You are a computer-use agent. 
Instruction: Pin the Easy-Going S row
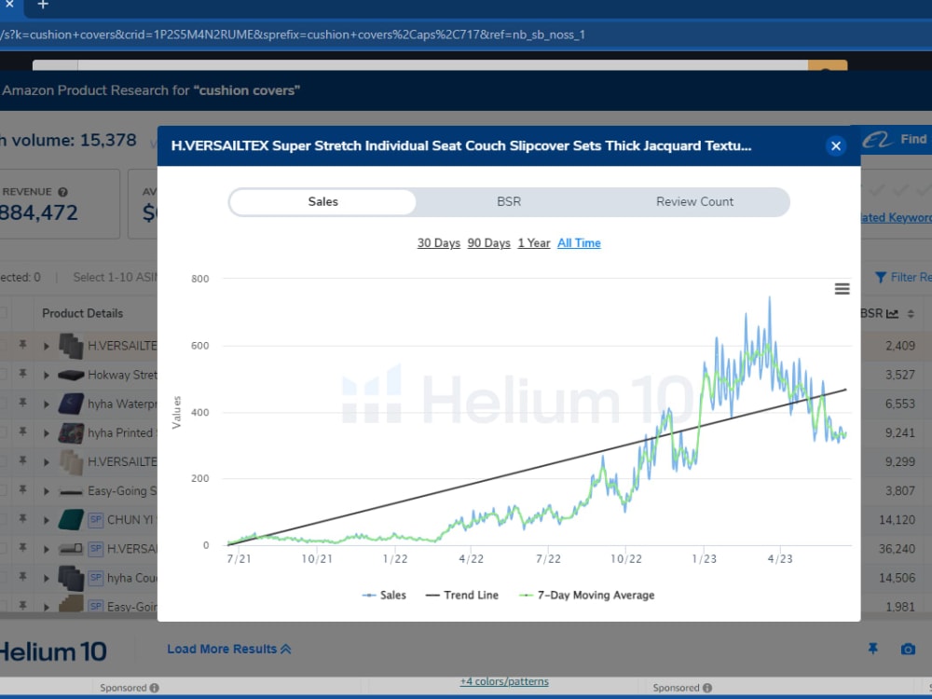pyautogui.click(x=22, y=490)
